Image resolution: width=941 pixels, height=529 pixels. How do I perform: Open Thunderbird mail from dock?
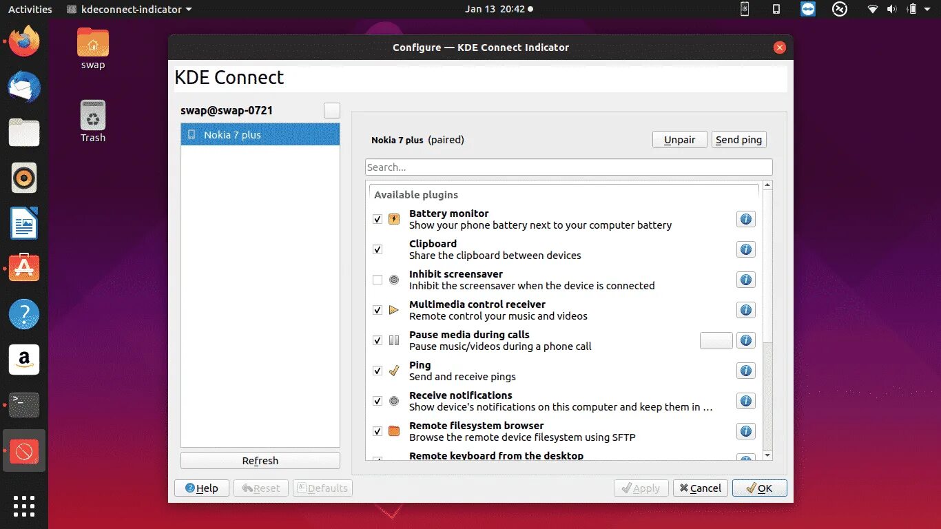pos(24,87)
